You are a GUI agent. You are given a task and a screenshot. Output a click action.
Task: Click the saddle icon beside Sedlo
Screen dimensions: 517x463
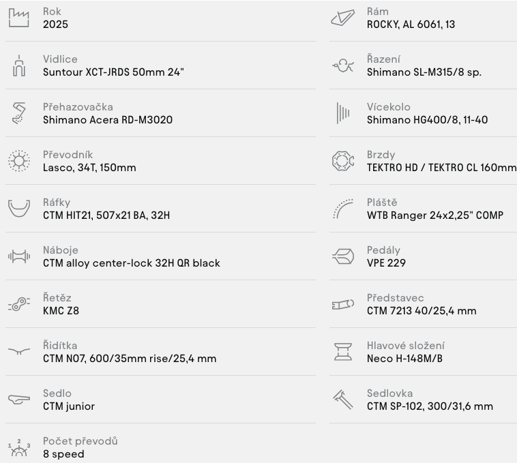(19, 400)
